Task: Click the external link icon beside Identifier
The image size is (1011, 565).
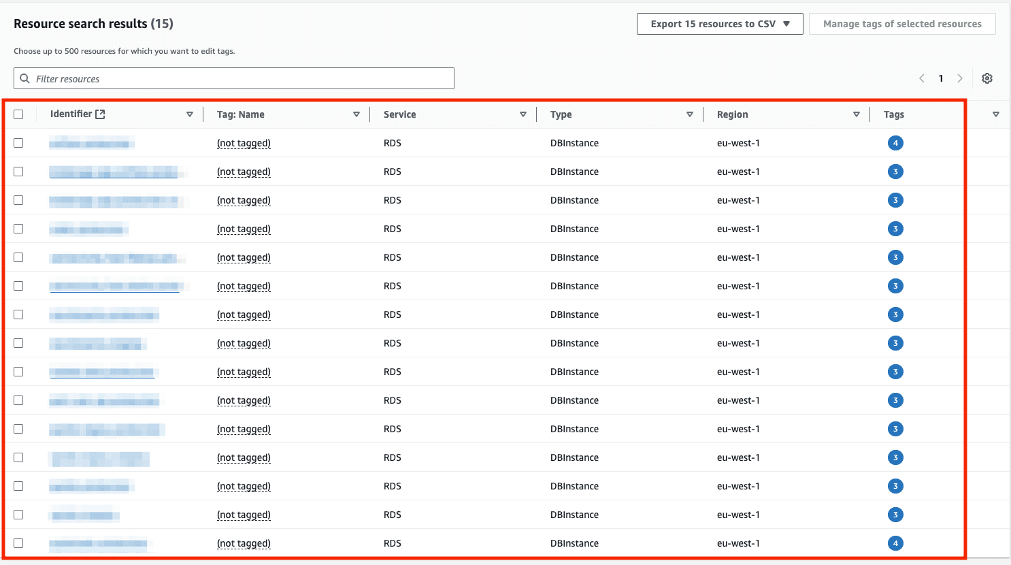Action: point(100,114)
